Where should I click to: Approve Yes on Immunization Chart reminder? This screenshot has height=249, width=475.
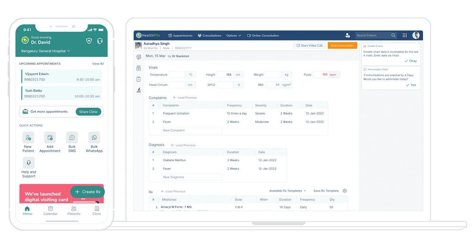411,85
